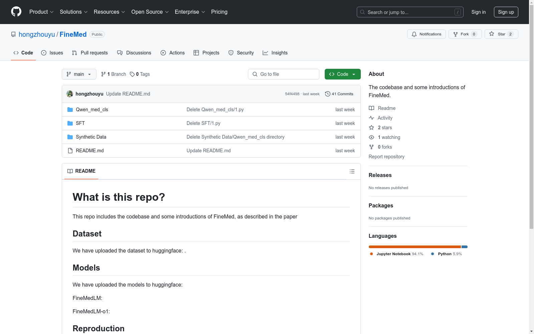Click the repository icon beside hongzhouyu
The image size is (534, 334).
13,34
